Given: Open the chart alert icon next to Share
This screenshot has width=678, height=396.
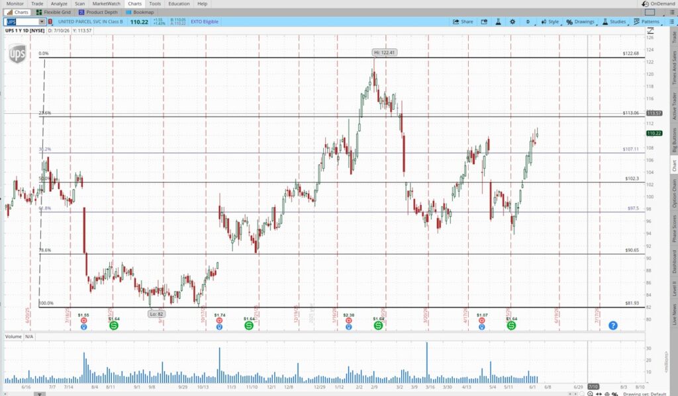Looking at the screenshot, I should click(x=484, y=22).
